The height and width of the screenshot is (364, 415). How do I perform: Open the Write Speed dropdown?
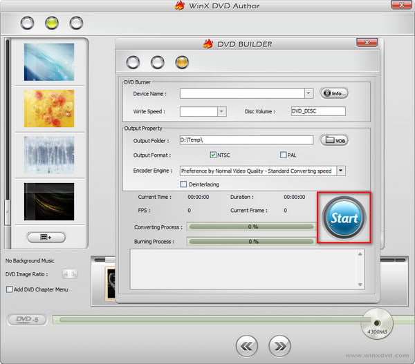[221, 111]
